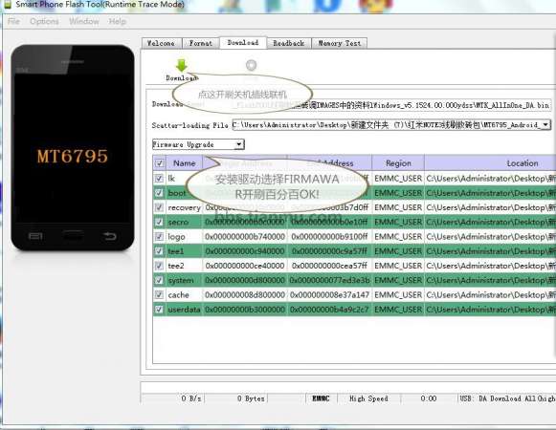
Task: Toggle the select-all checkbox in table header
Action: [x=159, y=163]
